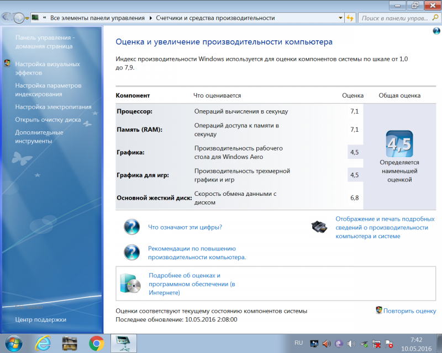
Task: Expand the breadcrumb dropdown arrow in address bar
Action: tap(341, 17)
